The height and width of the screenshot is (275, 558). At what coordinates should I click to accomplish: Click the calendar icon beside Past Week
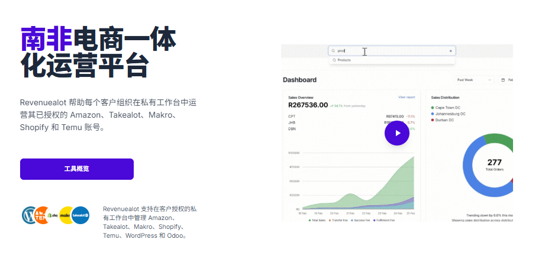coord(503,80)
